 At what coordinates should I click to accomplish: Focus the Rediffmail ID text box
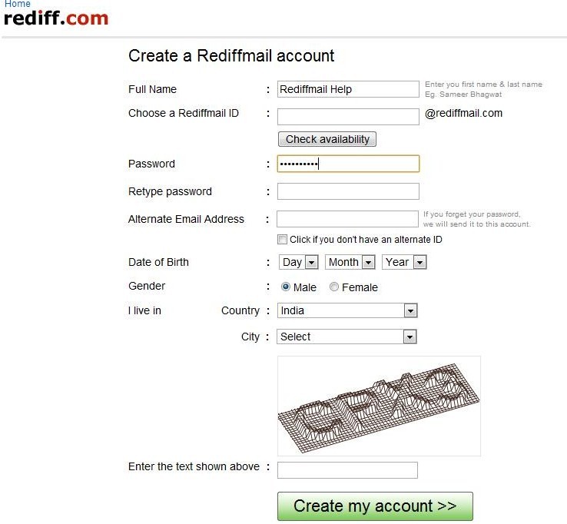click(x=348, y=117)
